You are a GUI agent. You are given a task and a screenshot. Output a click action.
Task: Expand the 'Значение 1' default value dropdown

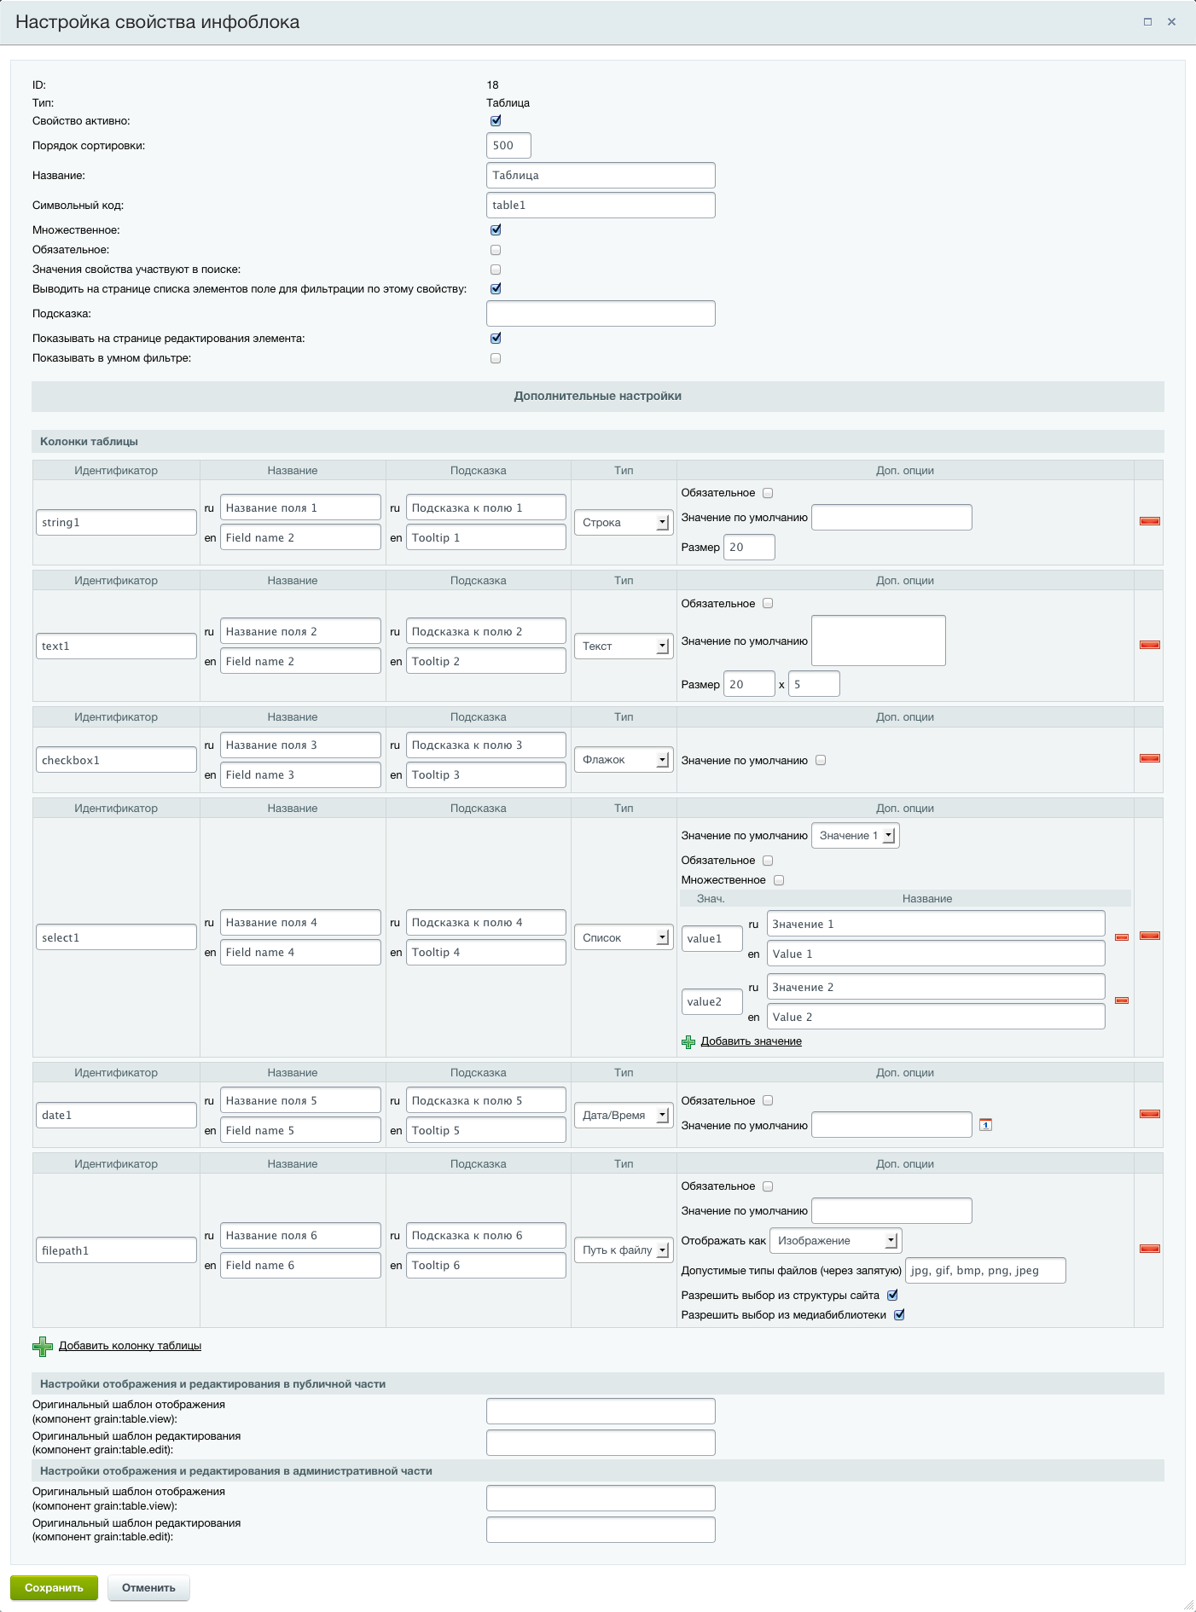tap(855, 836)
